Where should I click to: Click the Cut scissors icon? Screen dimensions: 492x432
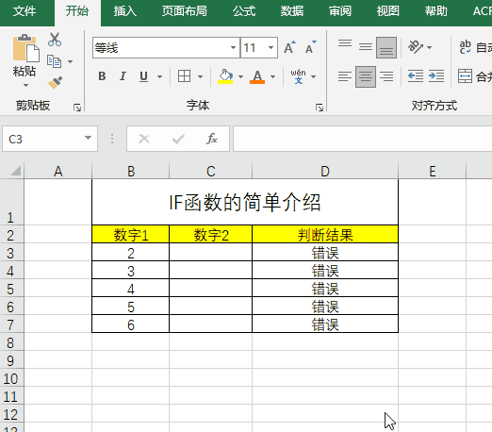click(x=55, y=40)
